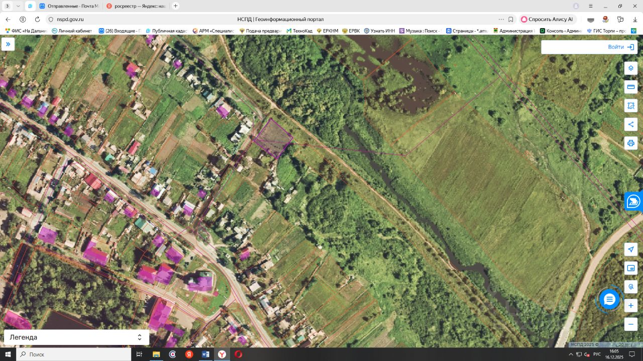Image resolution: width=643 pixels, height=361 pixels.
Task: Go back to the previous page
Action: [x=8, y=19]
